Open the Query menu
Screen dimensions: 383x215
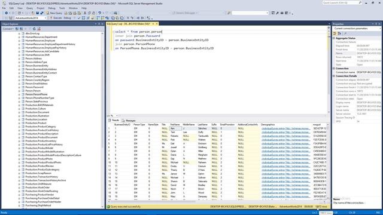pyautogui.click(x=29, y=8)
